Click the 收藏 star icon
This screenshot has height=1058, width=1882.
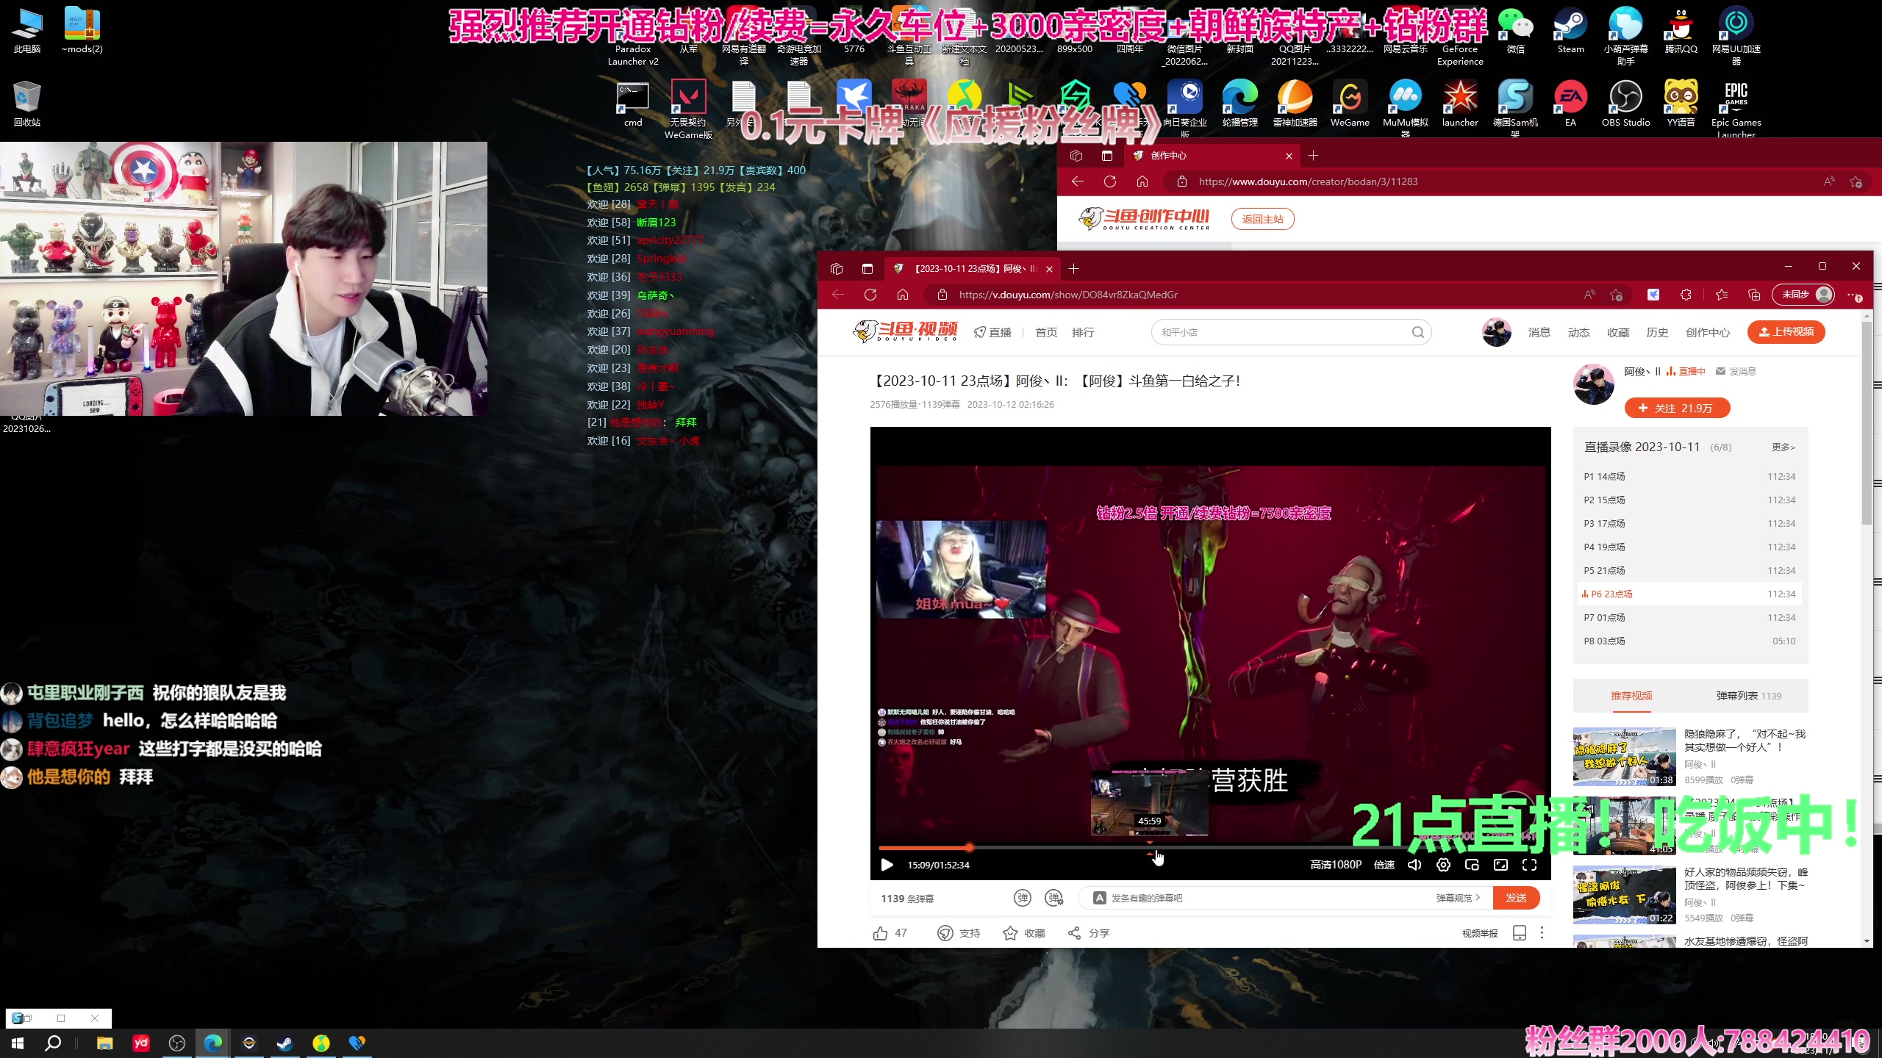1011,933
